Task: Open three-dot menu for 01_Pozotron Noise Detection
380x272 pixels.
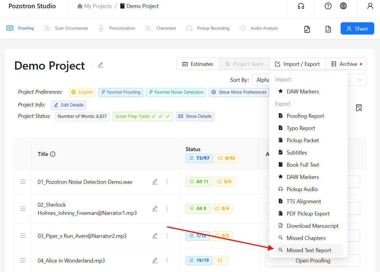Action: click(x=167, y=182)
